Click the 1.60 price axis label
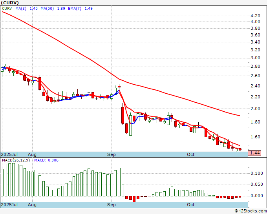The height and width of the screenshot is (214, 267). click(255, 137)
